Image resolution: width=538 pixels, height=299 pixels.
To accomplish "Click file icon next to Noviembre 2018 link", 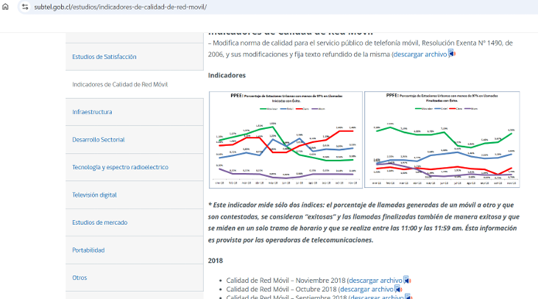I will point(407,280).
